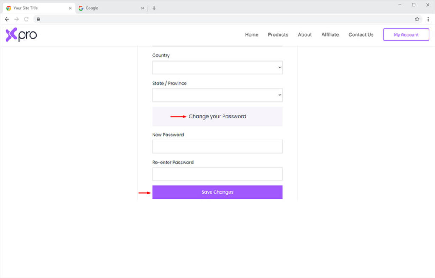This screenshot has height=278, width=435.
Task: Reload the page with refresh icon
Action: 26,19
